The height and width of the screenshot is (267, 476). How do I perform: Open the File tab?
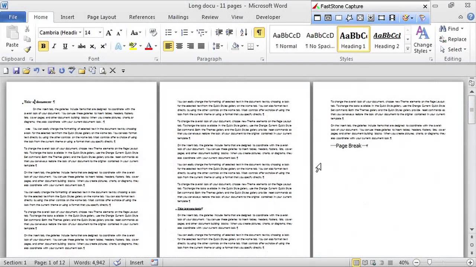click(13, 17)
